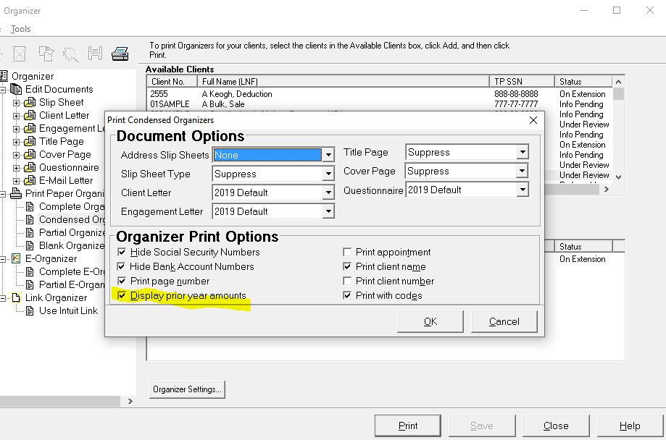Screen dimensions: 666x440
Task: Uncheck Hide Social Security Numbers
Action: (122, 252)
